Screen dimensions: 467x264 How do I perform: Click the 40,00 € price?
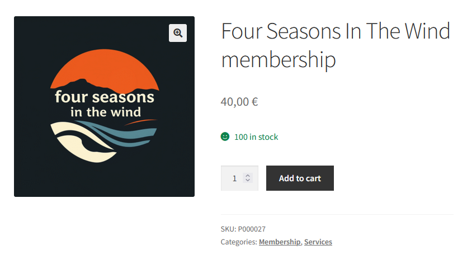(239, 102)
